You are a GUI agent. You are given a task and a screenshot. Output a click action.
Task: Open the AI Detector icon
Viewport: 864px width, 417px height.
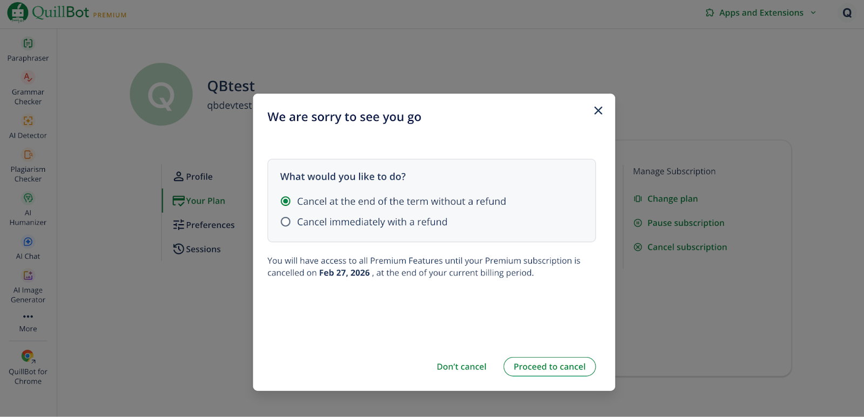click(x=28, y=121)
